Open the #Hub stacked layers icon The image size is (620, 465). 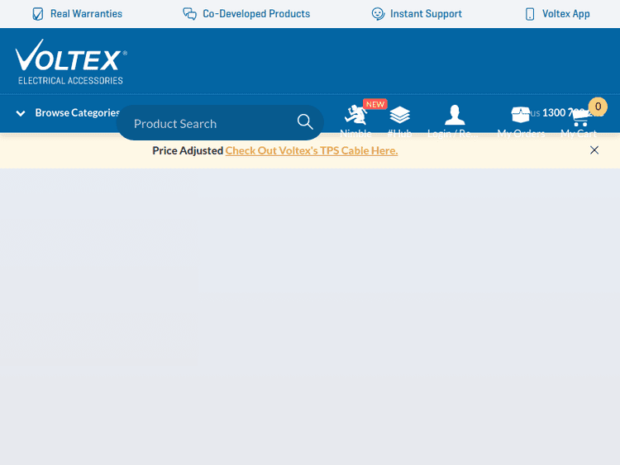[x=400, y=116]
